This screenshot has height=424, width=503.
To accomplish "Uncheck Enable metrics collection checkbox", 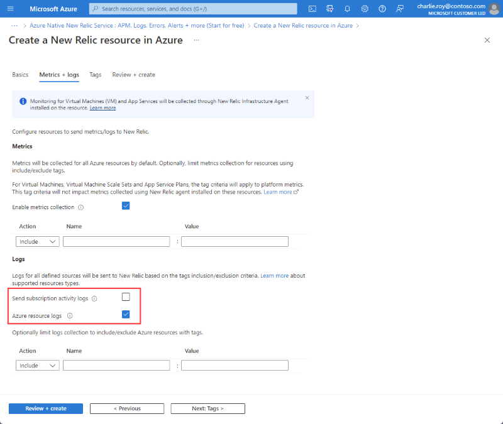I will [x=126, y=206].
